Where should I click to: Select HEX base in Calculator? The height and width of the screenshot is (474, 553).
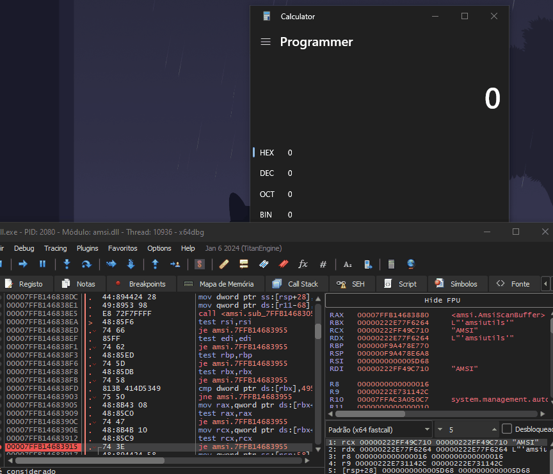(x=267, y=153)
